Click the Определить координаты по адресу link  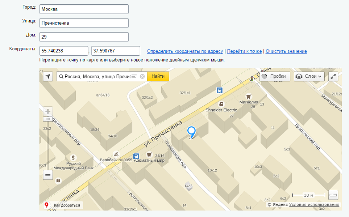click(x=185, y=51)
